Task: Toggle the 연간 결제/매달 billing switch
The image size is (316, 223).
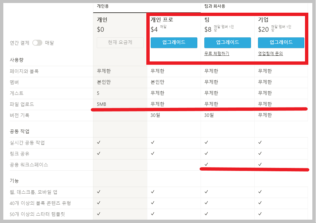Action: [x=37, y=43]
